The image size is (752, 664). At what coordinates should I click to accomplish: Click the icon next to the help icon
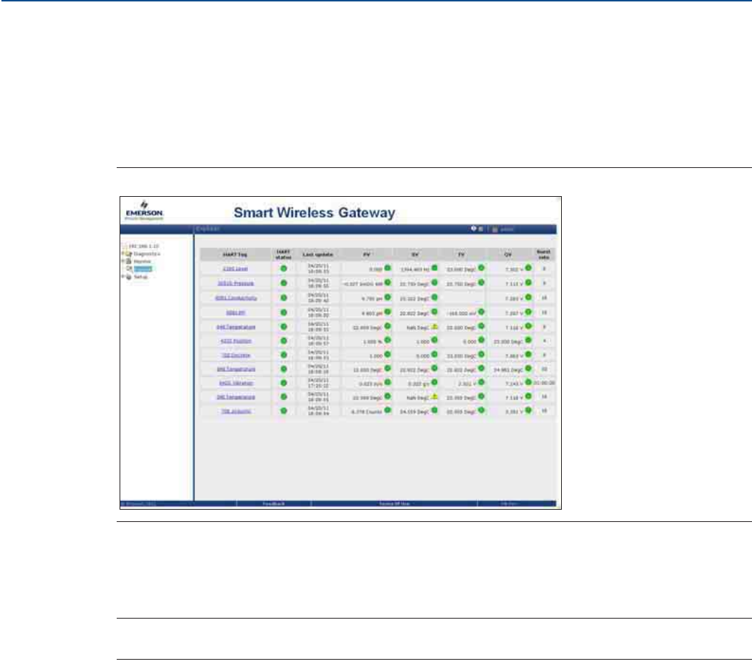tap(480, 229)
